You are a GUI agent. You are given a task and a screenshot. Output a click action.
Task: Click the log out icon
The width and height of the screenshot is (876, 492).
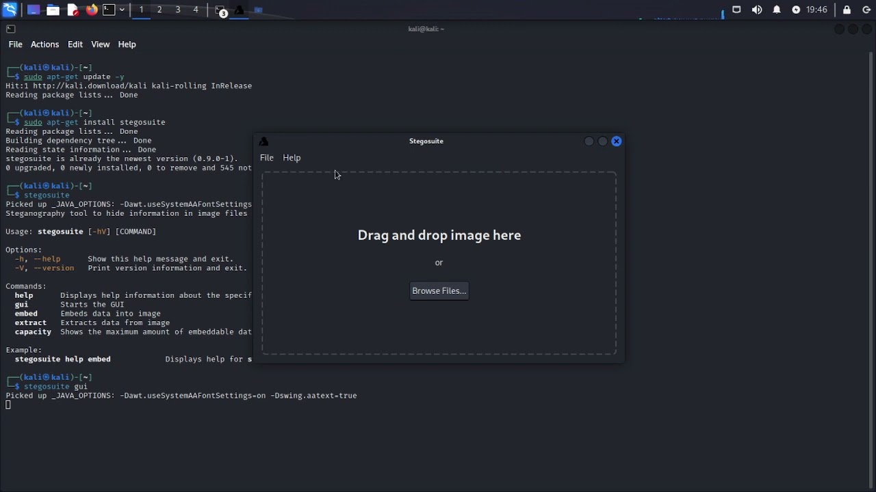click(x=866, y=10)
